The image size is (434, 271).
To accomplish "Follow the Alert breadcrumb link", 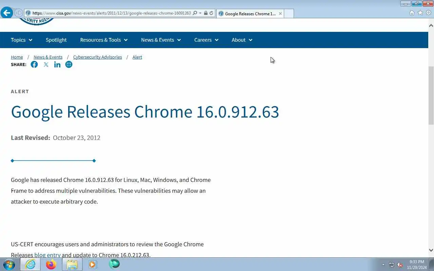I will point(137,57).
